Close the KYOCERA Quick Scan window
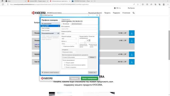This screenshot has height=96, width=170. click(x=97, y=15)
